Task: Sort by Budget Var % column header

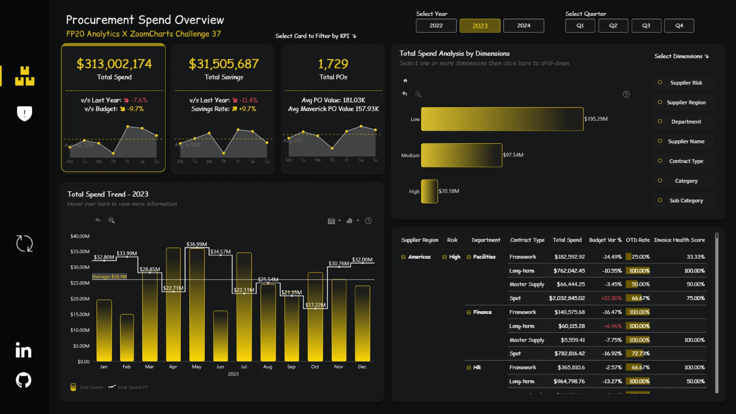Action: click(x=605, y=240)
